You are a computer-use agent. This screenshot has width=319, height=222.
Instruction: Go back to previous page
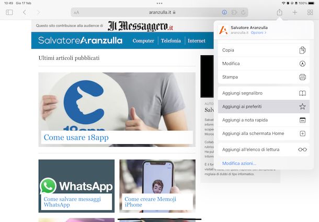pyautogui.click(x=25, y=13)
